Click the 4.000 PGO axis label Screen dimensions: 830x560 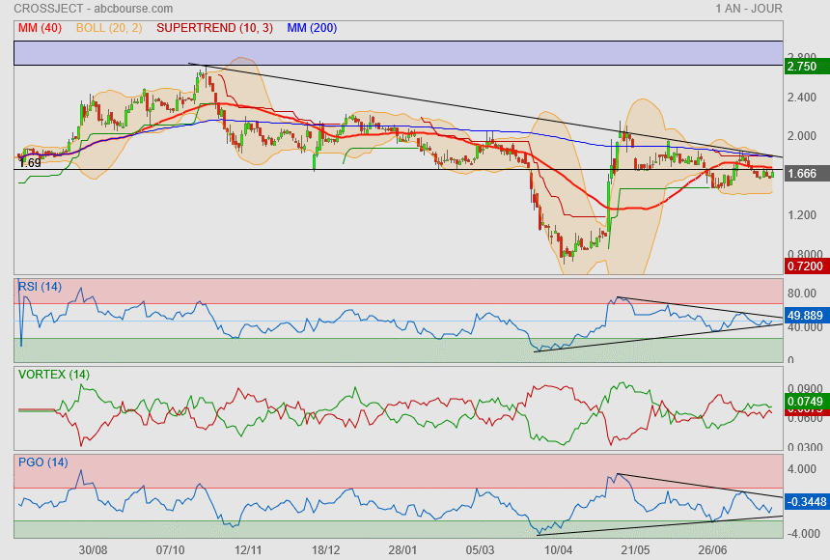coord(802,469)
